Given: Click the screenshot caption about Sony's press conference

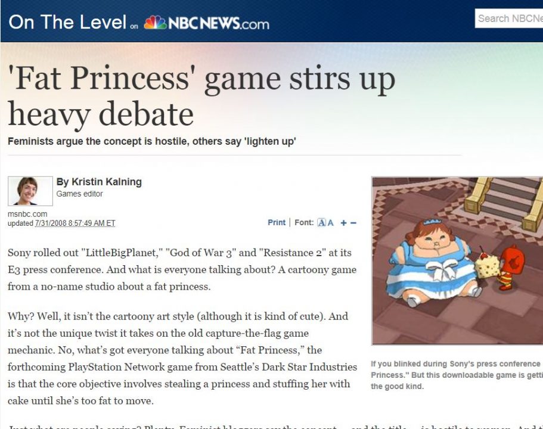Looking at the screenshot, I should (457, 375).
